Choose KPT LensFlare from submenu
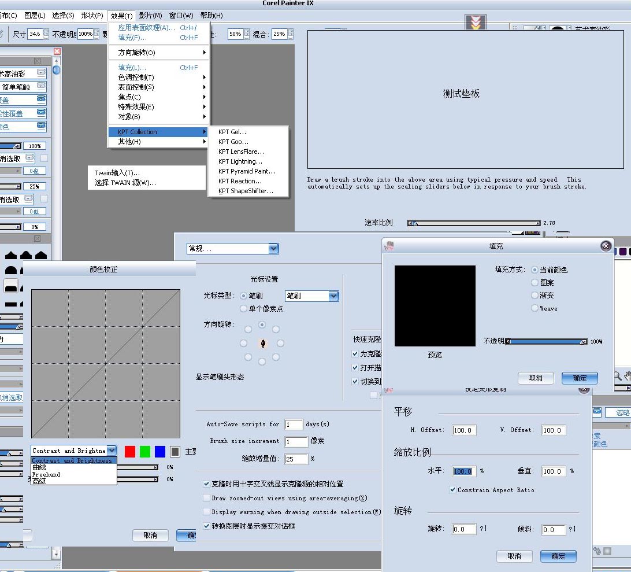 point(248,152)
